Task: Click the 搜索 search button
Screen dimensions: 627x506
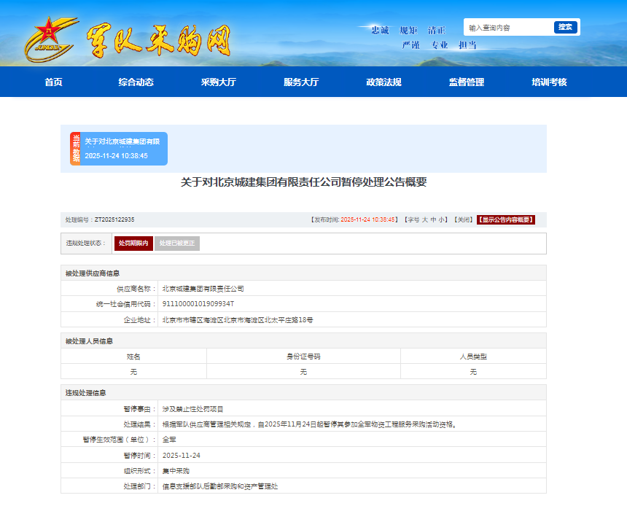Action: [x=565, y=27]
